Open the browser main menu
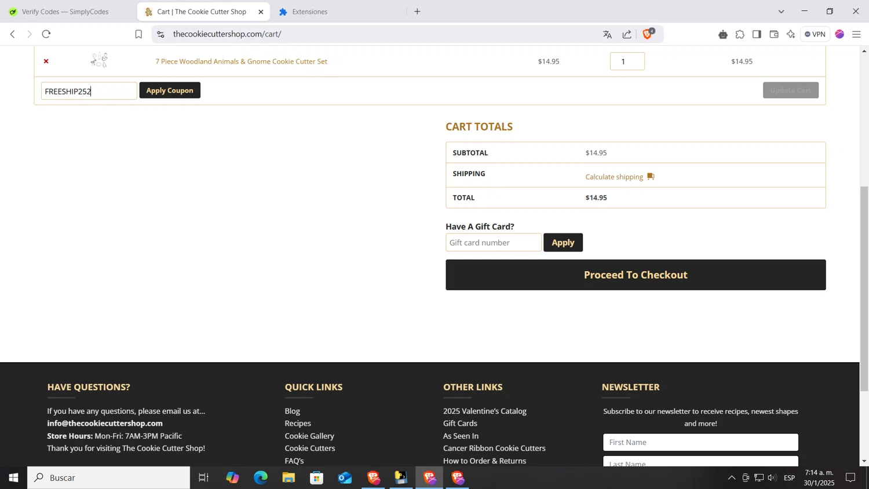This screenshot has width=869, height=489. (x=856, y=34)
